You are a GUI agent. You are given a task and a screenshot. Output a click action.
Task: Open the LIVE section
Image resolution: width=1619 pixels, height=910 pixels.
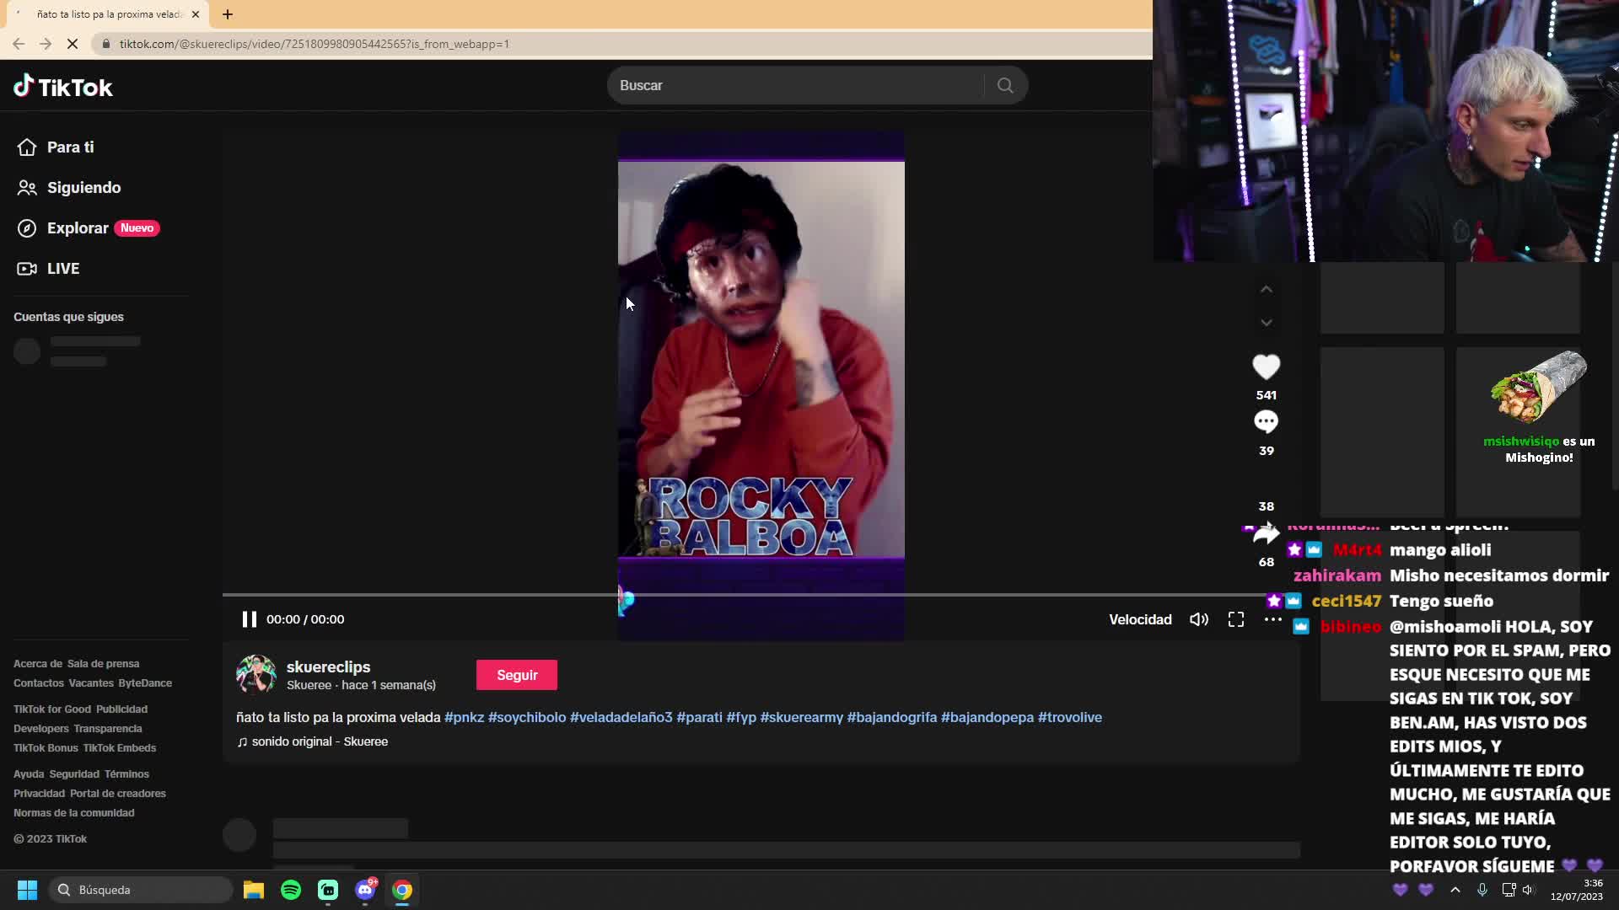(49, 268)
